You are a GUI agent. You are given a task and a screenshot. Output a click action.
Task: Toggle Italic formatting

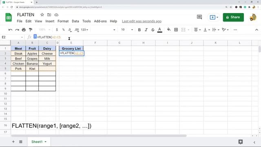pos(146,30)
